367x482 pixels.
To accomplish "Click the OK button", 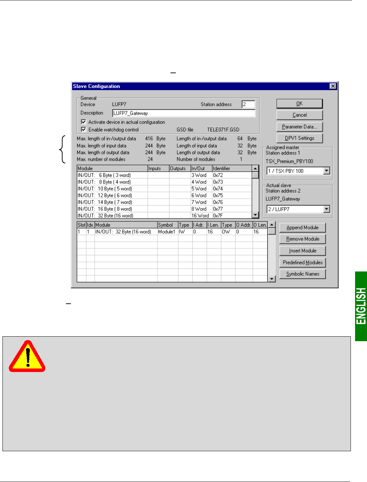I will pos(299,104).
